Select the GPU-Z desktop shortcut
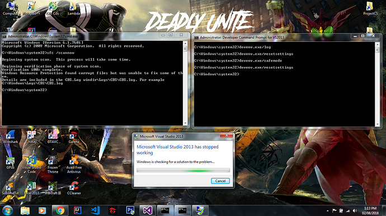Image resolution: width=386 pixels, height=216 pixels. click(10, 163)
